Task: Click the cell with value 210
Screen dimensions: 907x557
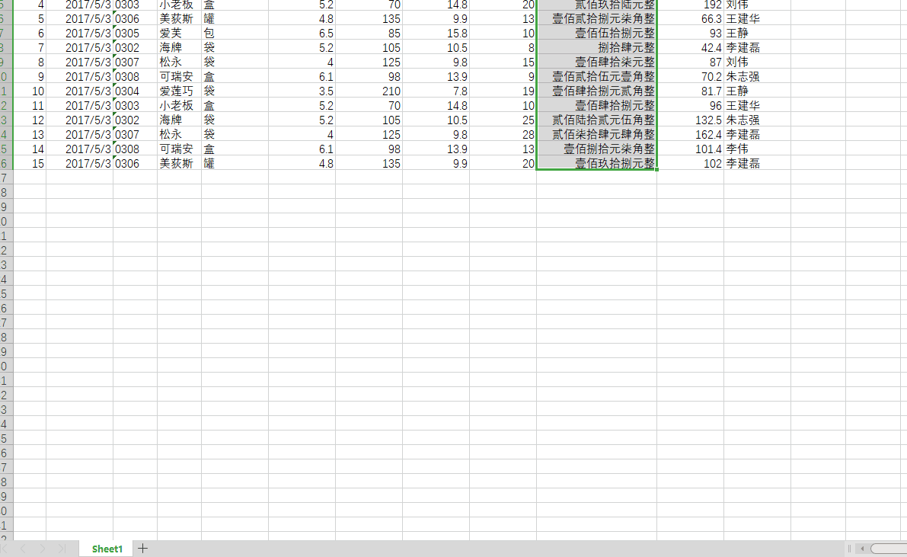Action: [x=369, y=91]
